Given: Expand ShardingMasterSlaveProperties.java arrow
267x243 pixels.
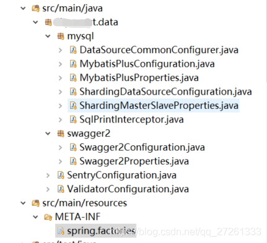Looking at the screenshot, I should [x=60, y=106].
